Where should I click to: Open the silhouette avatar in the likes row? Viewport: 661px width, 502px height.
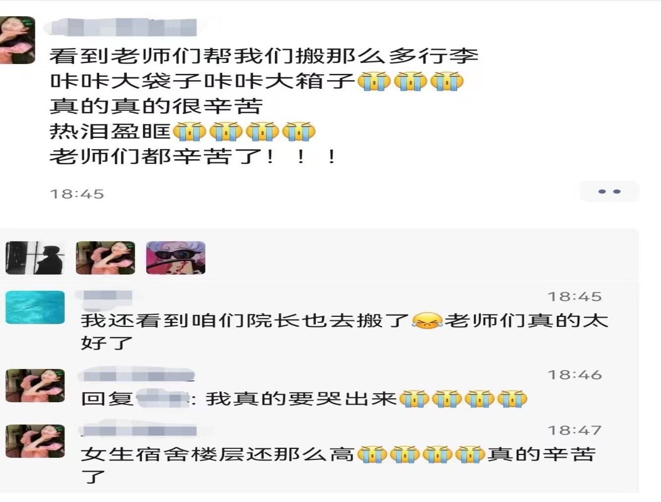click(35, 258)
